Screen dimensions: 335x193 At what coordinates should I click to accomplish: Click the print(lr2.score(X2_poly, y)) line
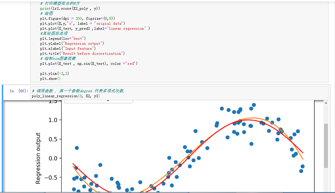tap(70, 9)
